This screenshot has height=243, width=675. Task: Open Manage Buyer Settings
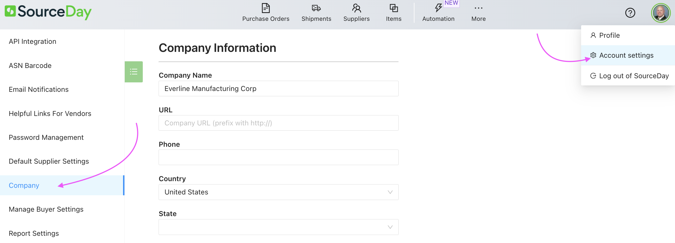click(x=46, y=209)
